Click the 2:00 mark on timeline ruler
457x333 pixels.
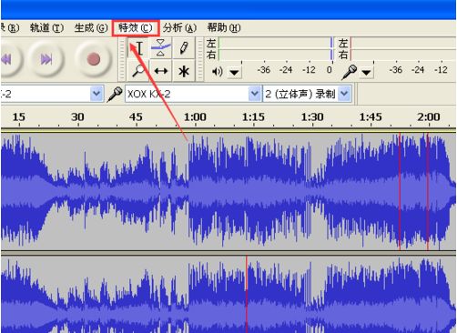coord(429,117)
